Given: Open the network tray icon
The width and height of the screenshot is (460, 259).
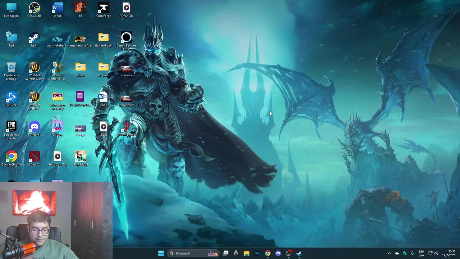Looking at the screenshot, I should point(431,253).
